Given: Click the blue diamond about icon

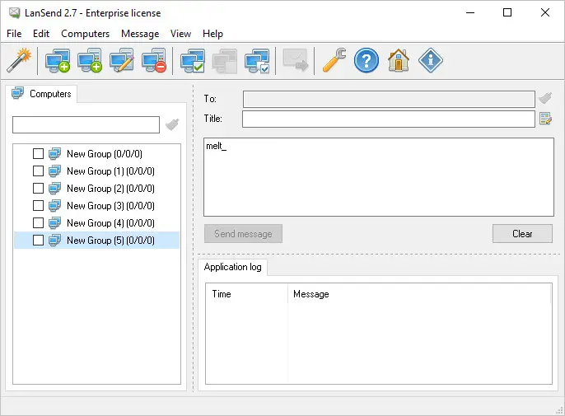Looking at the screenshot, I should [x=430, y=60].
